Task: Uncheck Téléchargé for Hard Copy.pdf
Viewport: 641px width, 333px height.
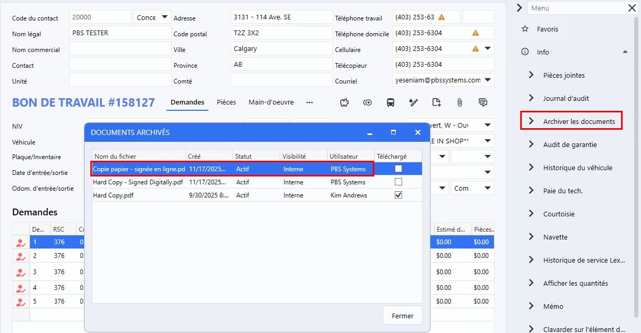Action: [398, 195]
